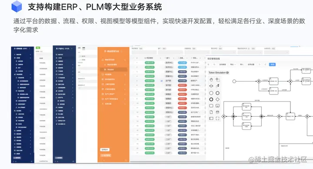Select the global connect arrow tool

[x=218, y=86]
